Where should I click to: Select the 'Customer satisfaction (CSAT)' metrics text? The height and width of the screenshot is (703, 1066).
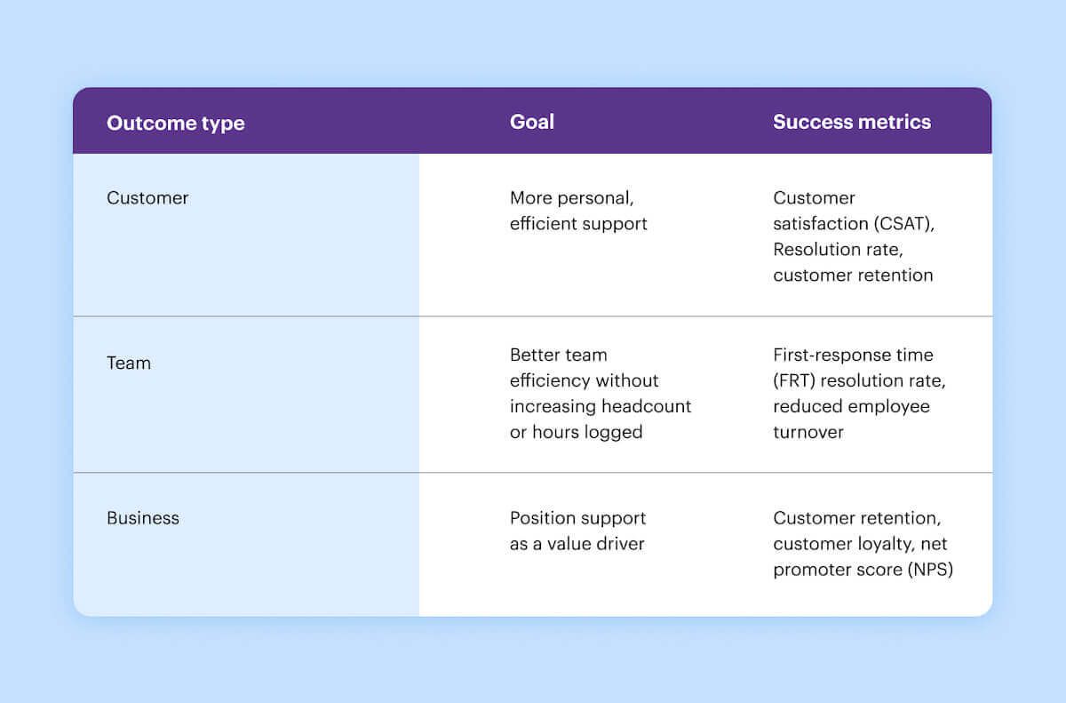click(854, 211)
